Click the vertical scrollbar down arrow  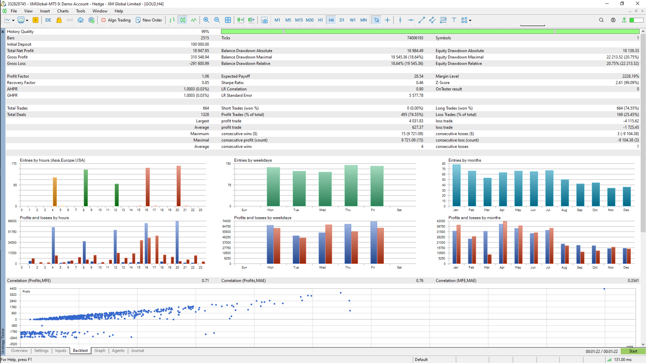643,345
